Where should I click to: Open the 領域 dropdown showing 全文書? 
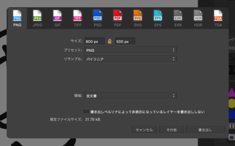click(x=130, y=96)
